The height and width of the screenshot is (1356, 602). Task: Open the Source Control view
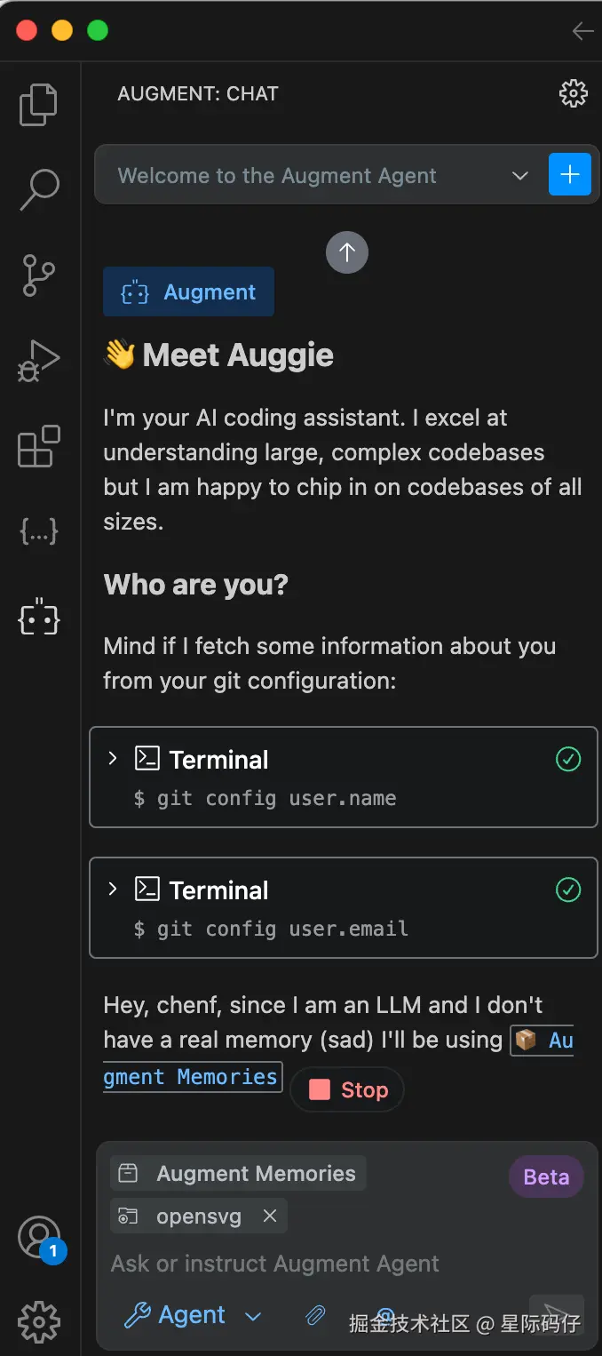pos(39,275)
